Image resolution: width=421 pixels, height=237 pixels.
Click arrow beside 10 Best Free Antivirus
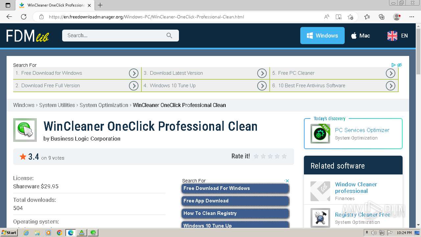coord(390,86)
